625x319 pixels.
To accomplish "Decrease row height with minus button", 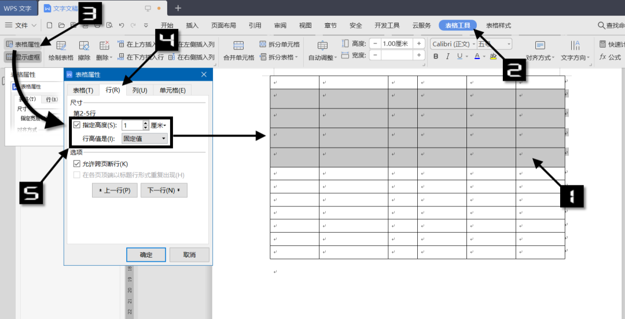I will tap(375, 43).
